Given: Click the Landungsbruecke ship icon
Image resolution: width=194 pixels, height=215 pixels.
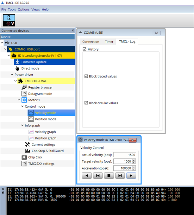Looking at the screenshot, I should click(14, 56).
